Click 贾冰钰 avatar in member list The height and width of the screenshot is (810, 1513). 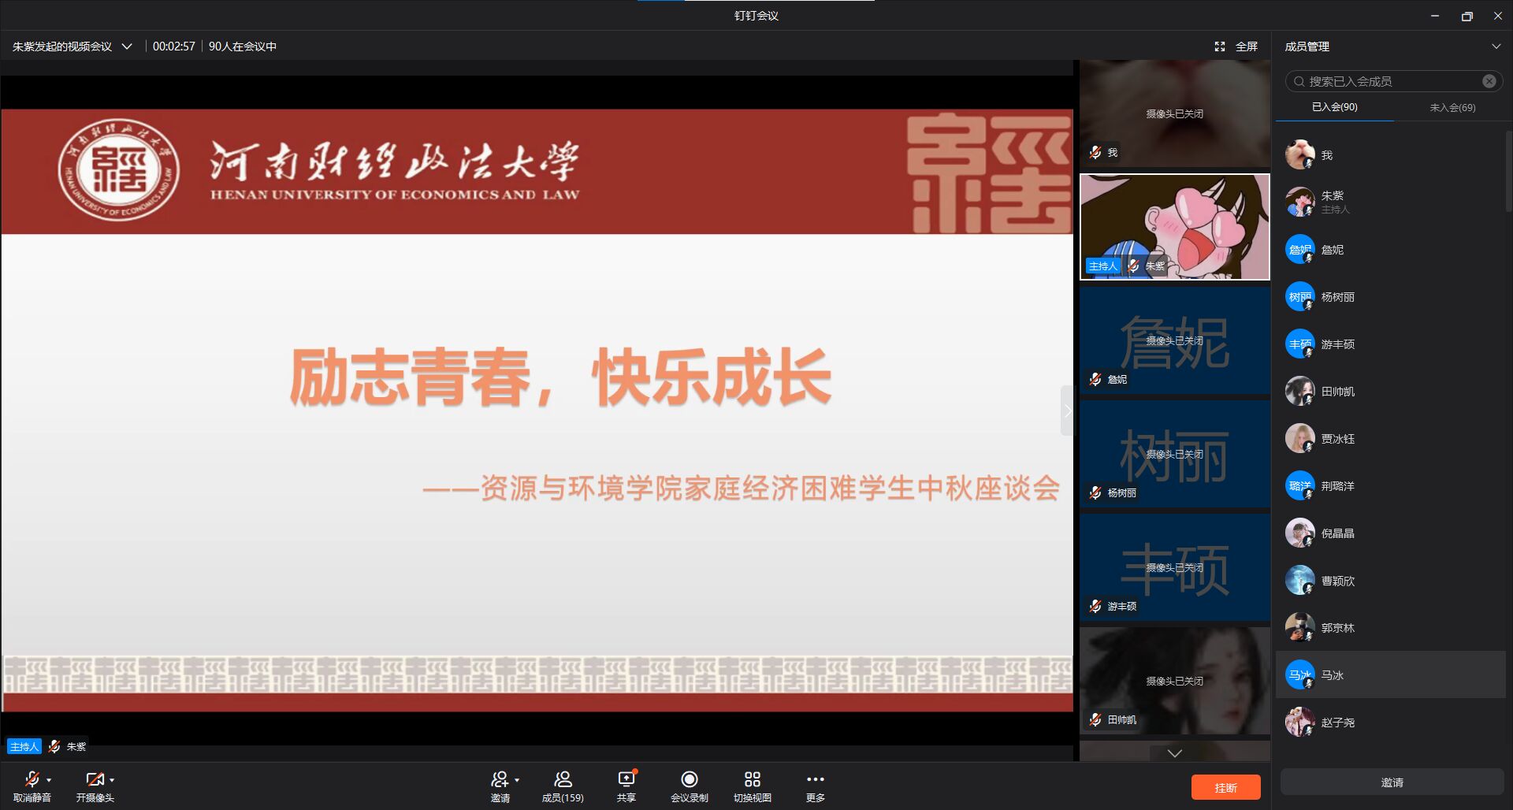tap(1299, 438)
